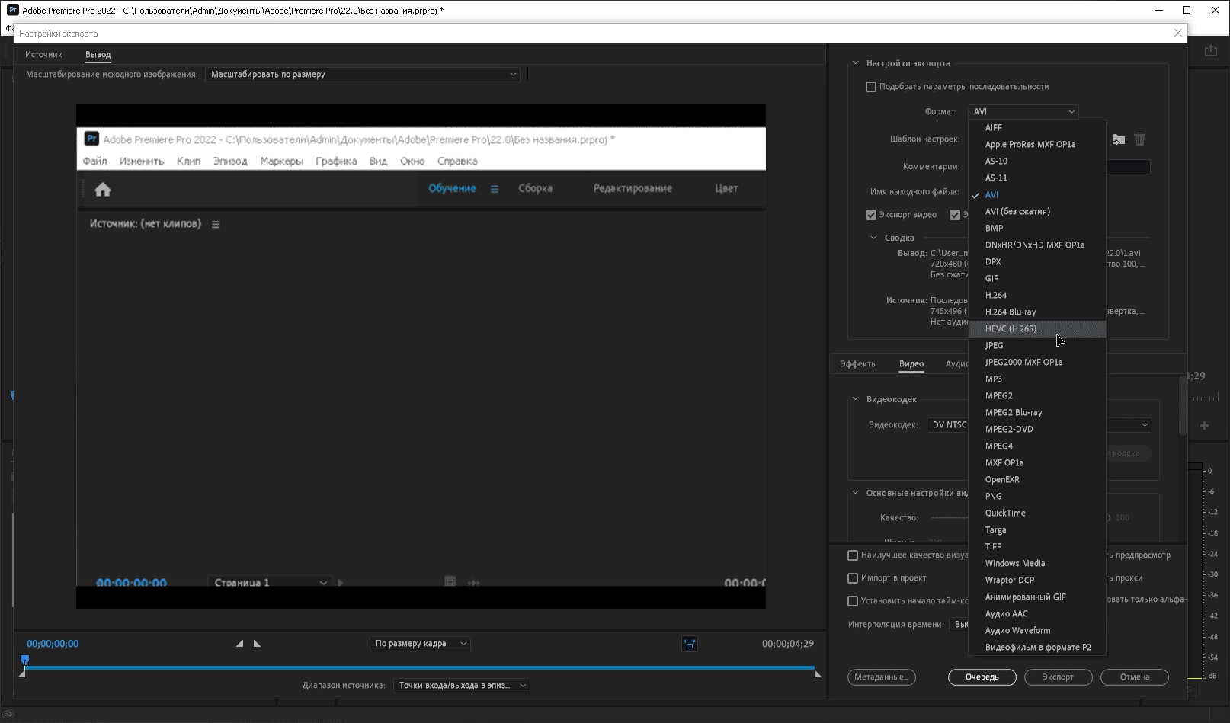1230x723 pixels.
Task: Collapse Video Codec section
Action: pyautogui.click(x=856, y=399)
